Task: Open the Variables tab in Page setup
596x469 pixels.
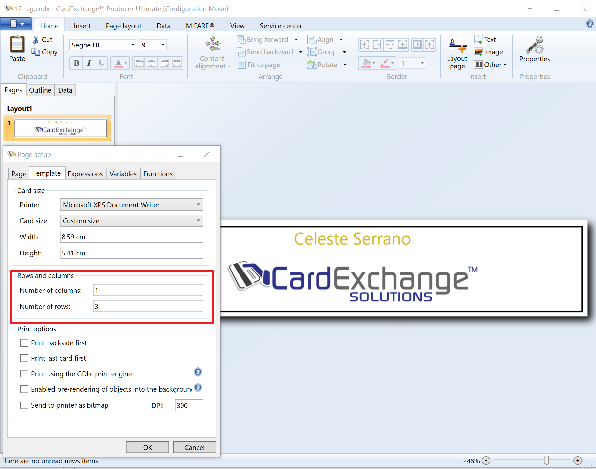Action: pyautogui.click(x=123, y=174)
